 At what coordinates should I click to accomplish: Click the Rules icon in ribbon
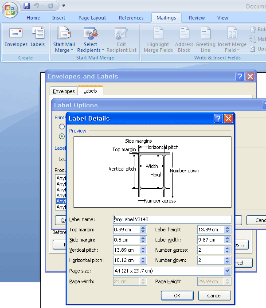tap(253, 29)
